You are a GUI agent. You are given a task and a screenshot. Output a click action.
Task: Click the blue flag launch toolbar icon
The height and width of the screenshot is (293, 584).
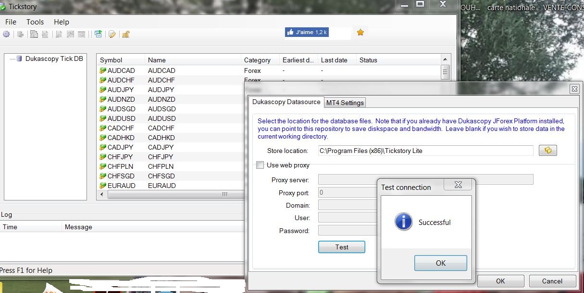click(98, 34)
